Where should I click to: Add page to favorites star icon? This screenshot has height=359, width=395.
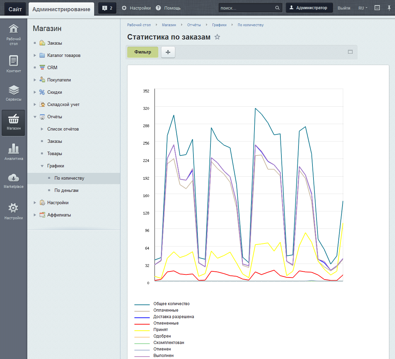click(x=217, y=37)
